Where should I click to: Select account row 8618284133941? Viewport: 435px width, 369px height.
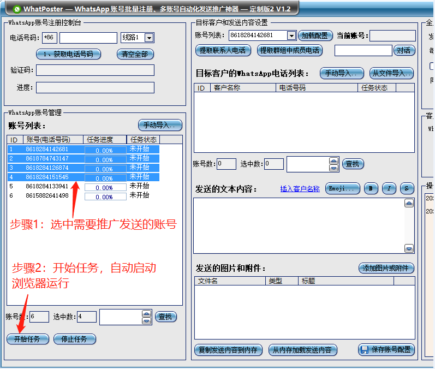[x=84, y=186]
